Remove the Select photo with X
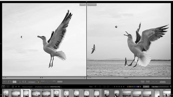The height and width of the screenshot is (97, 173). 85,78
